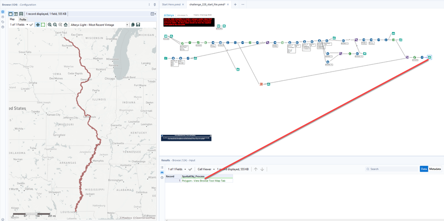This screenshot has height=221, width=444.
Task: Click the blue comment box at canvas bottom
Action: pyautogui.click(x=186, y=138)
